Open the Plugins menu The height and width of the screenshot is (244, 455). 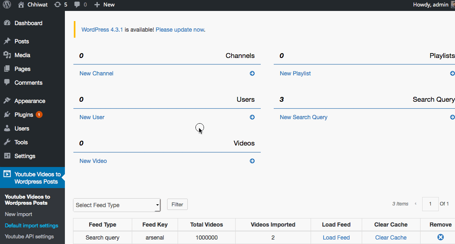[24, 115]
